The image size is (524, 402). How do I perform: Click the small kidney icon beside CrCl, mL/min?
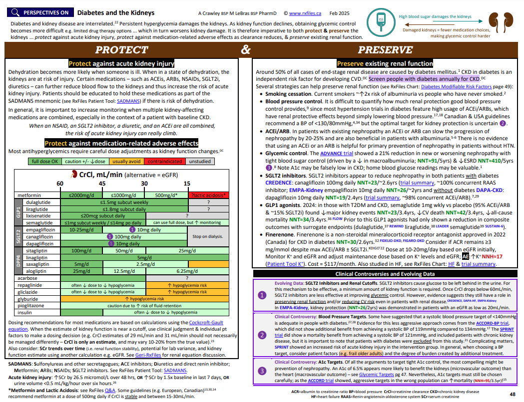coord(74,174)
